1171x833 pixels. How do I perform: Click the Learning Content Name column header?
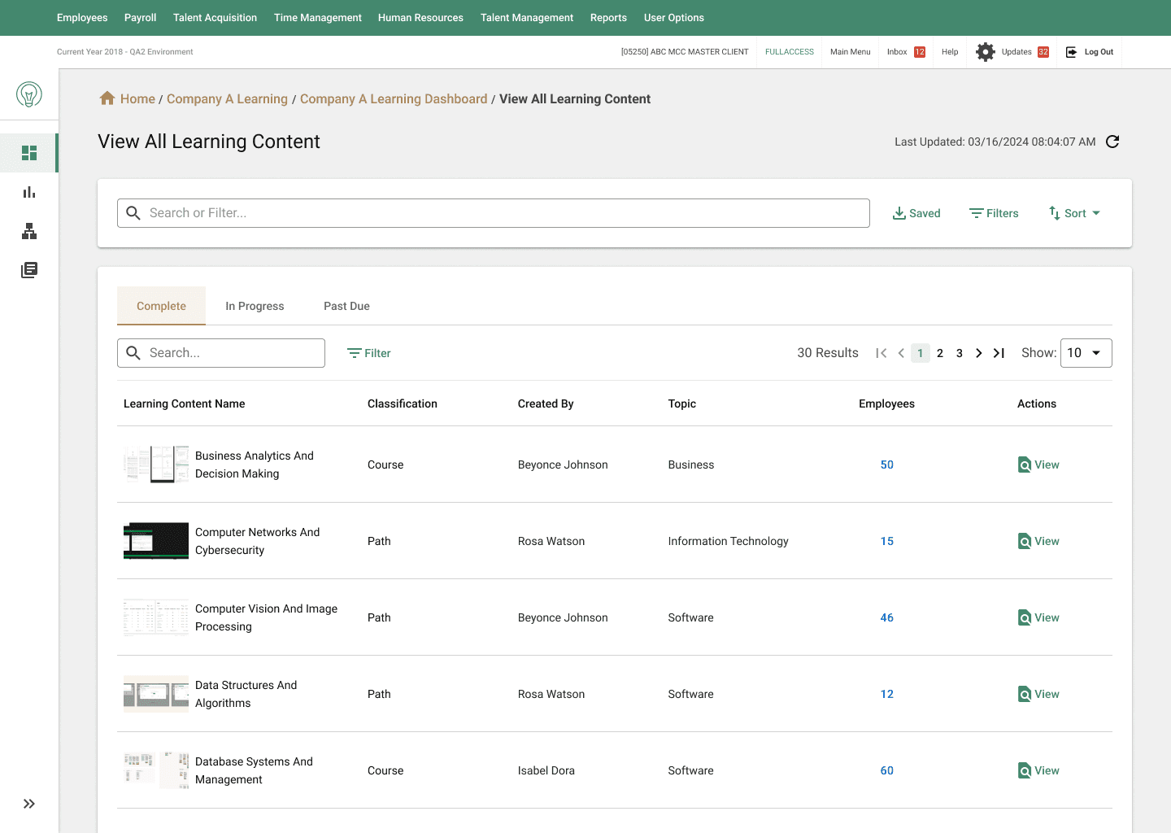click(x=185, y=403)
